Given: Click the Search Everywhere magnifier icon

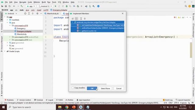Looking at the screenshot, I should [186, 6].
